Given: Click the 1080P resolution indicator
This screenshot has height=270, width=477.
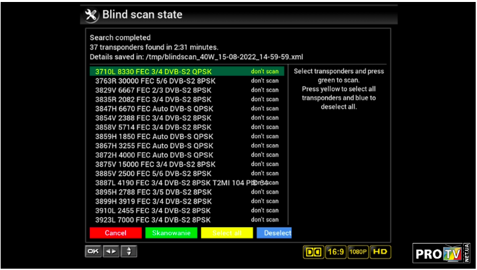Looking at the screenshot, I should [x=358, y=252].
